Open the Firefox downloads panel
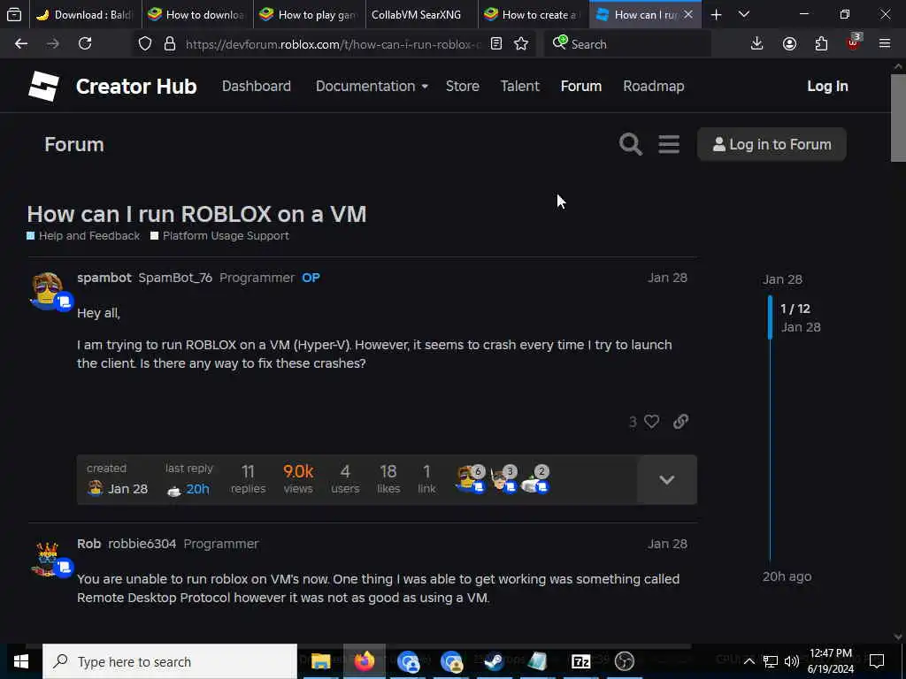 757,43
